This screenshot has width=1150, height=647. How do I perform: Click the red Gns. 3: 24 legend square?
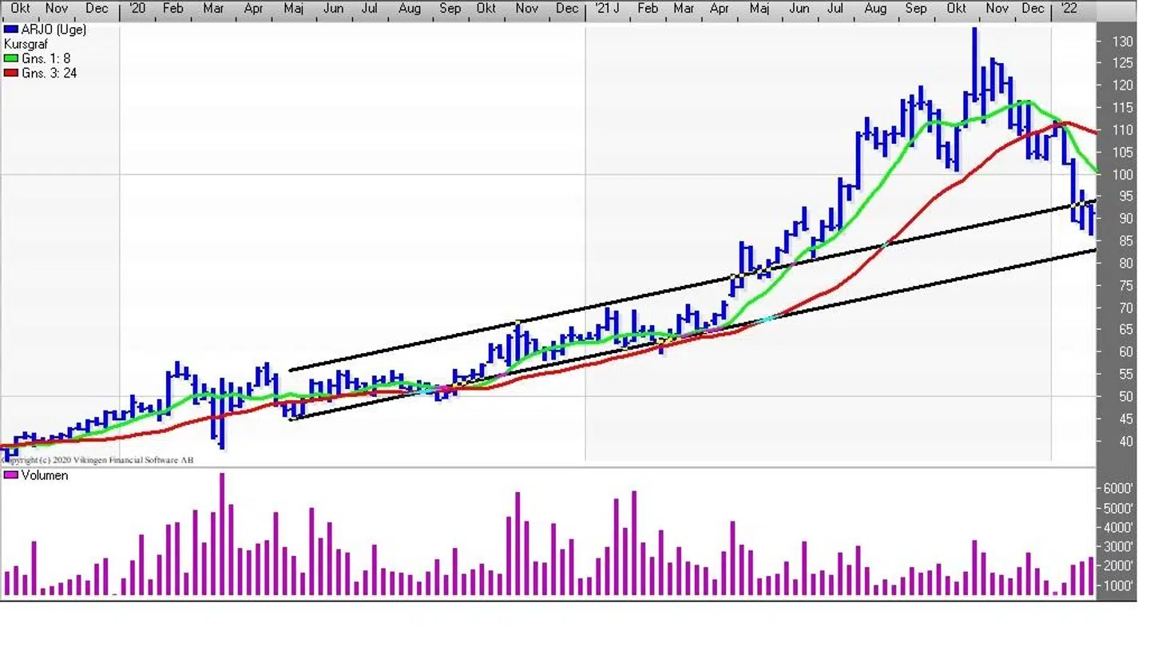coord(10,73)
